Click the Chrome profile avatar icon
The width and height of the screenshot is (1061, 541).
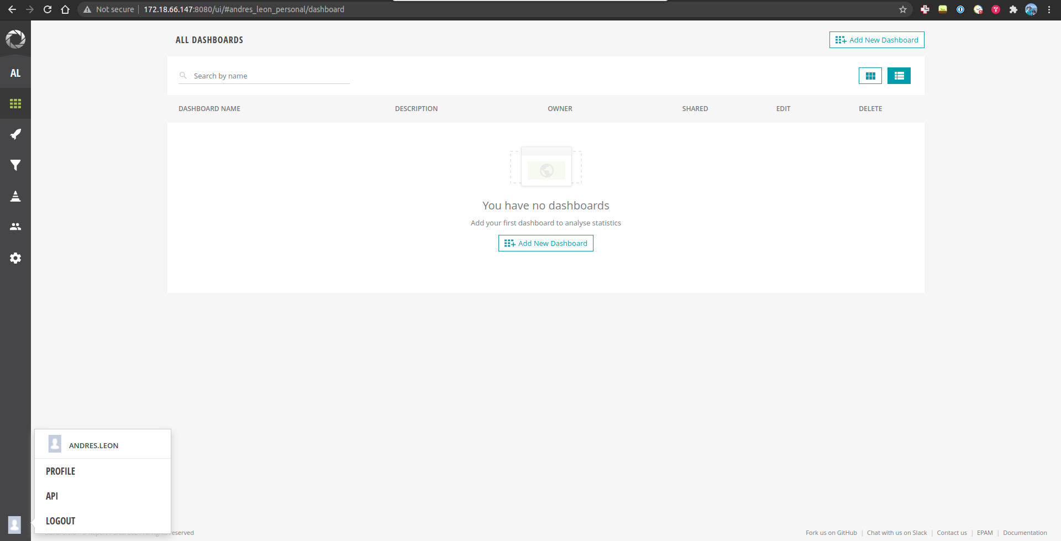point(1031,9)
